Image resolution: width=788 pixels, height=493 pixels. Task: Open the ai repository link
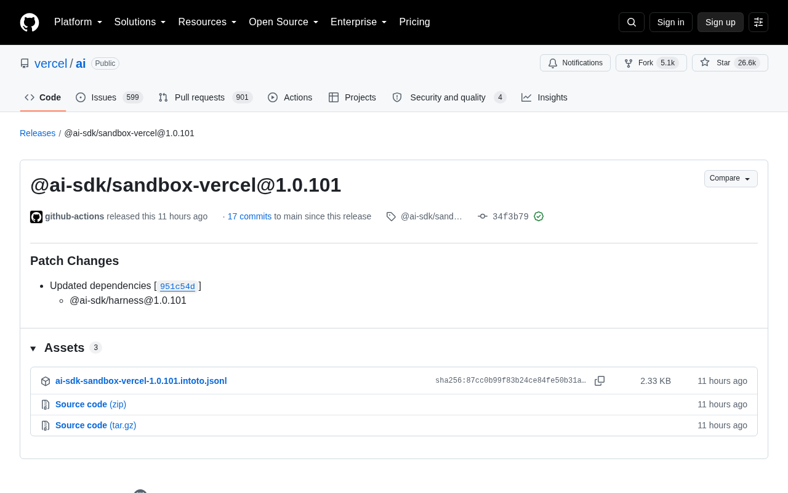pyautogui.click(x=81, y=63)
